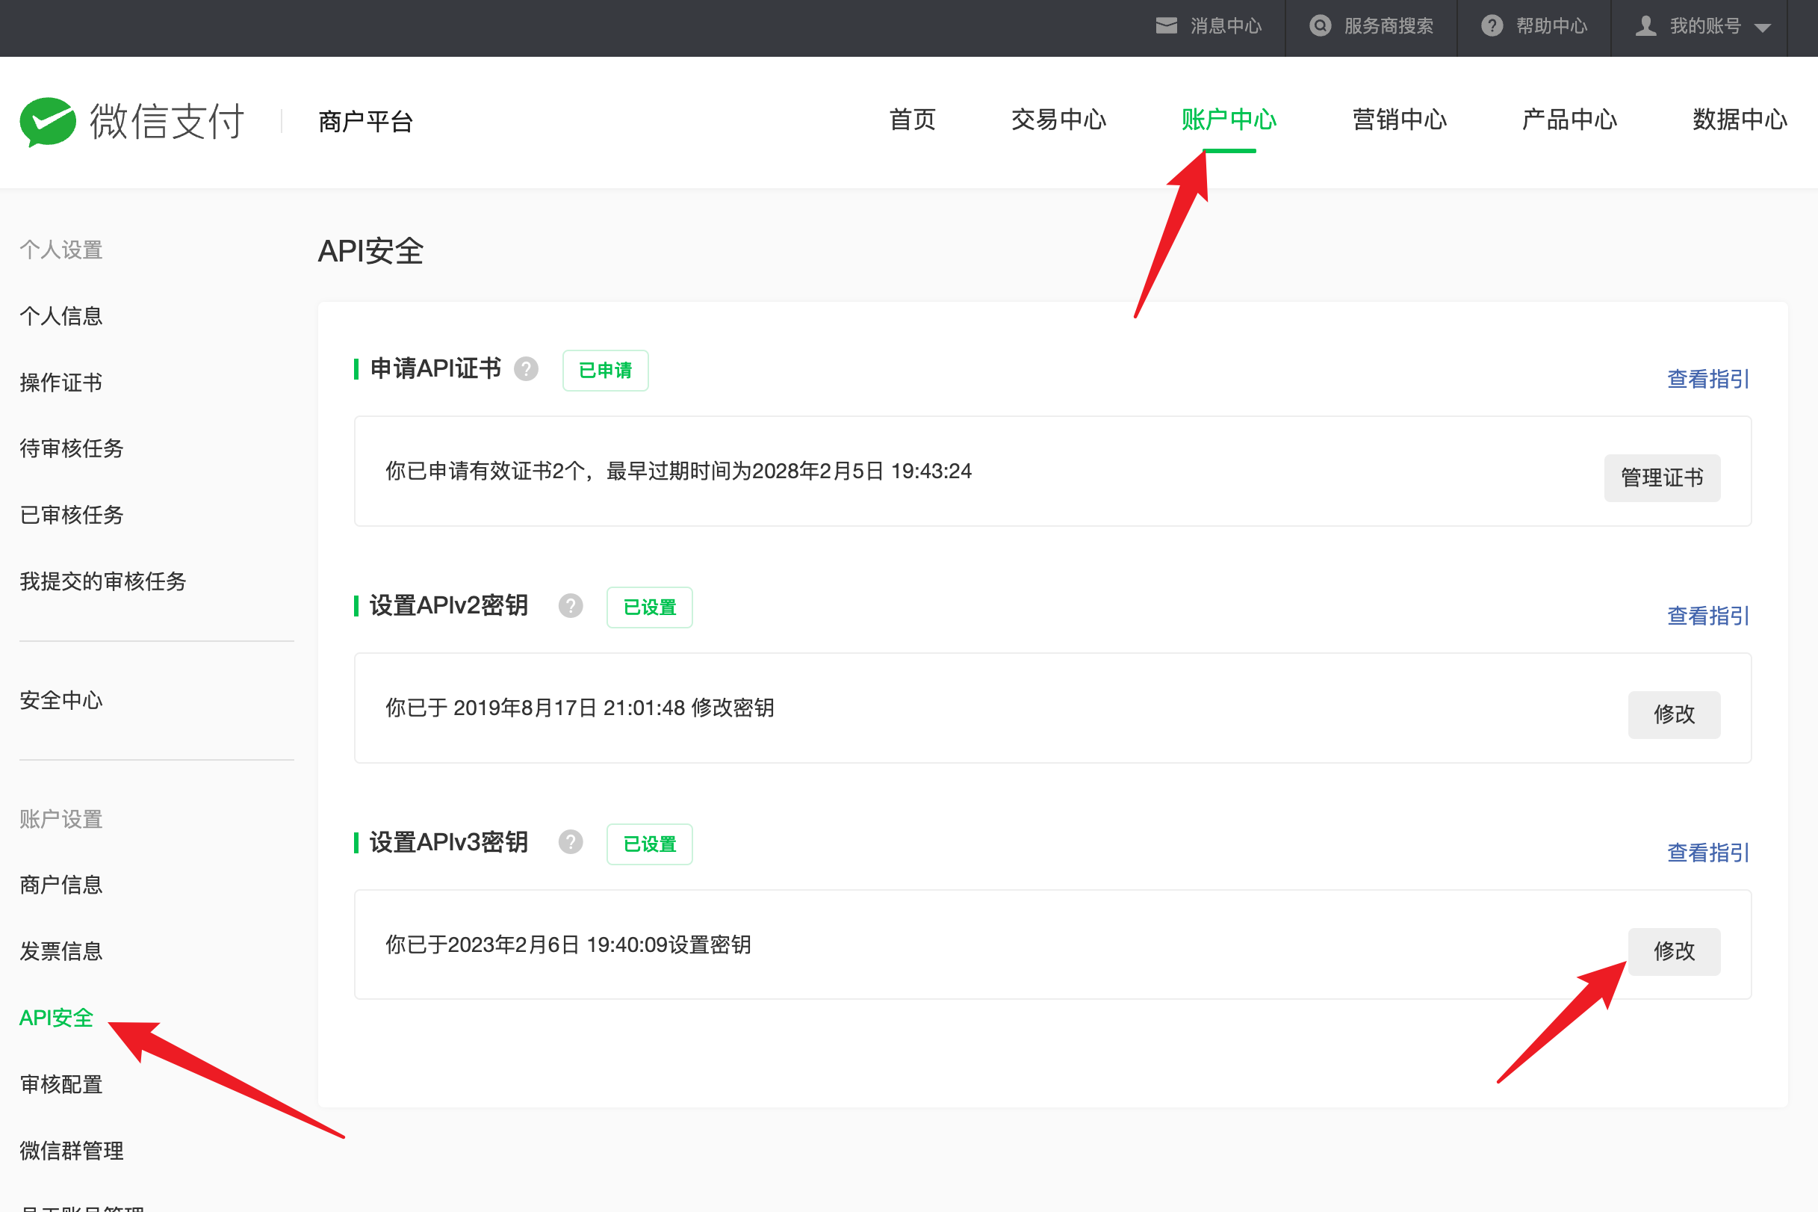Open 查看指引 for 设置APIv3密钥
Image resolution: width=1818 pixels, height=1212 pixels.
[1708, 853]
